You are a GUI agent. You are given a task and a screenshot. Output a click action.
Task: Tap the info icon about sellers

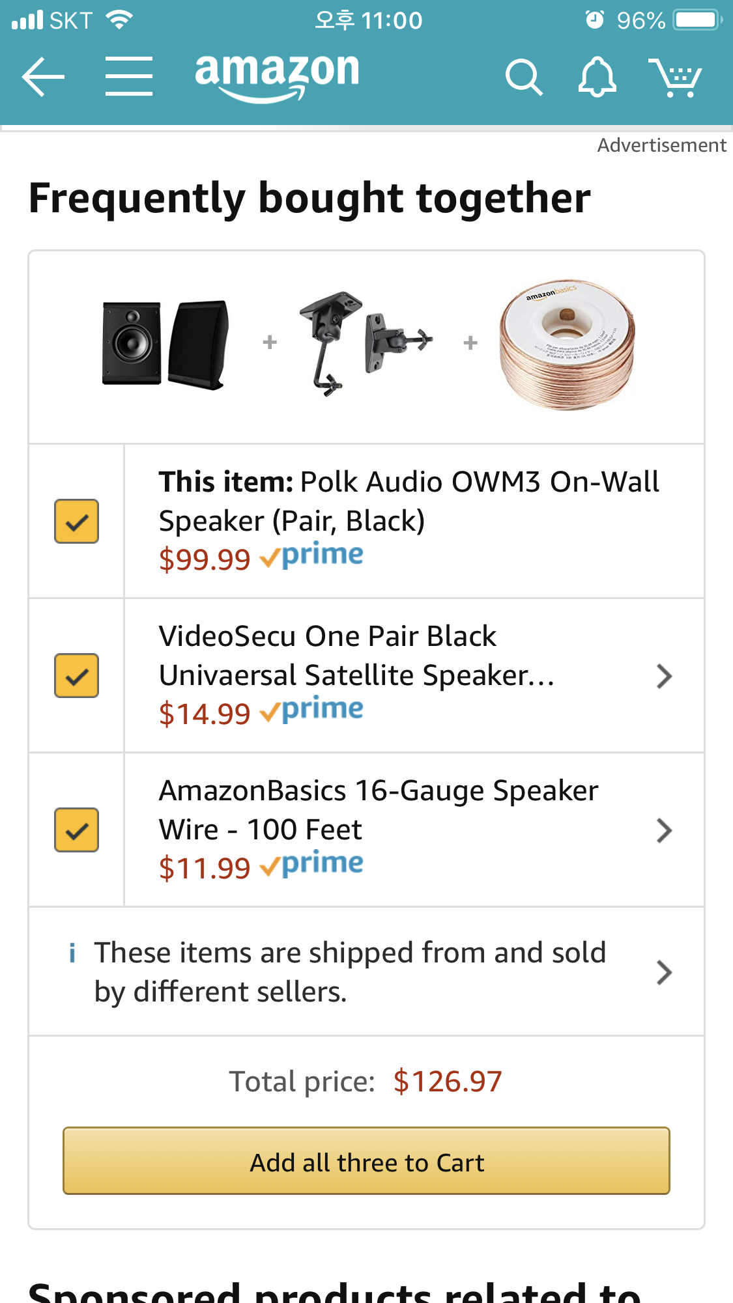(x=72, y=953)
